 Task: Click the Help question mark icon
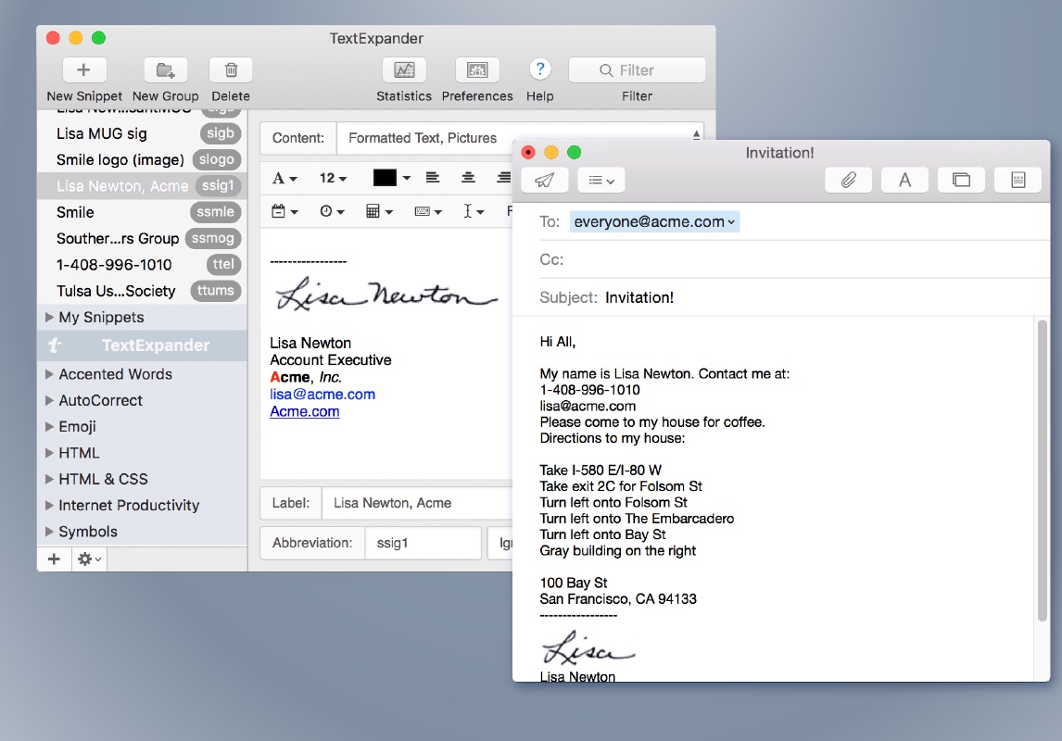(539, 69)
